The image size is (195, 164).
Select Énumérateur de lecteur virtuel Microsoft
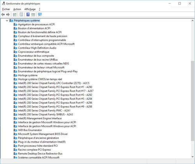[x=41, y=67]
